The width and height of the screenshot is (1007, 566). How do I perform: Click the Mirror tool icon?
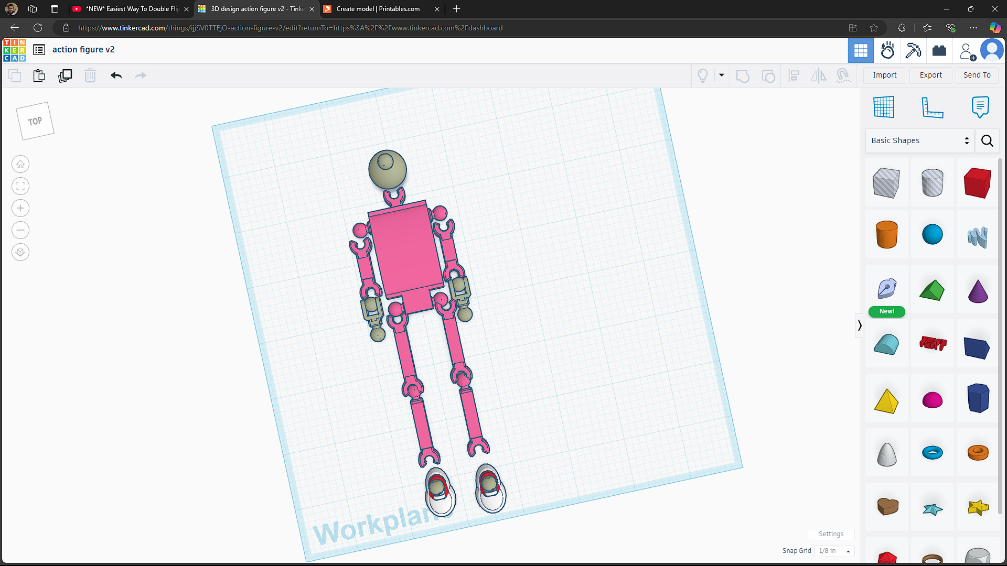[x=818, y=75]
